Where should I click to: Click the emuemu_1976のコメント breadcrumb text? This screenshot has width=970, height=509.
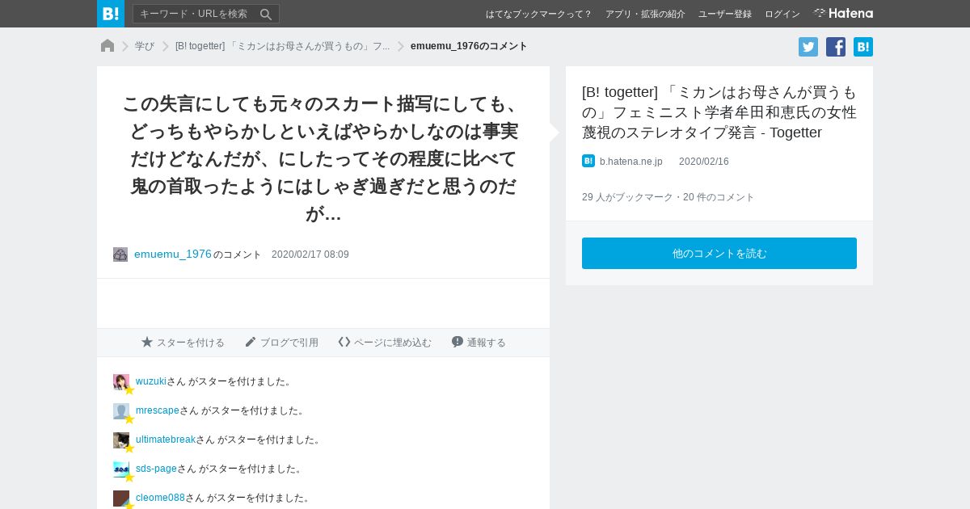[x=469, y=46]
